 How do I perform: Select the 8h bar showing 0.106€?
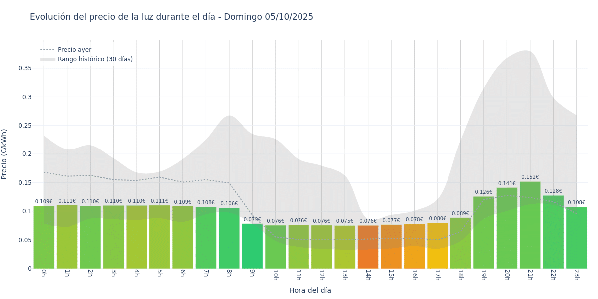229,238
